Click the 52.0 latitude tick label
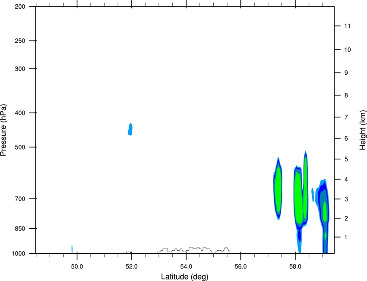This screenshot has width=367, height=281. tap(132, 267)
